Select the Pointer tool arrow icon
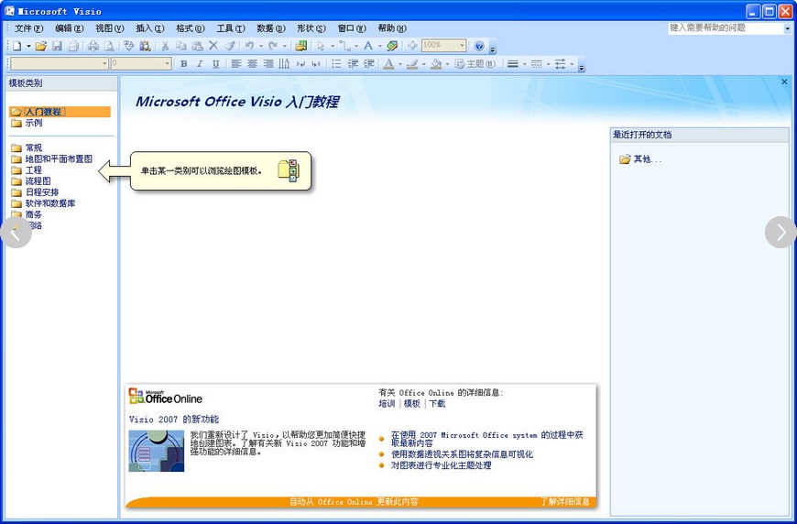Viewport: 797px width, 524px height. point(321,46)
